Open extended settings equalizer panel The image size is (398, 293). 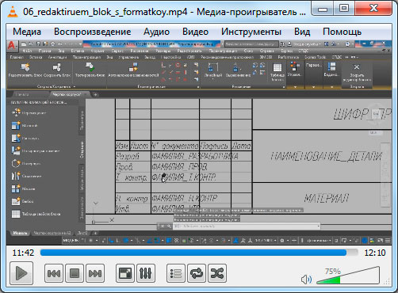146,273
